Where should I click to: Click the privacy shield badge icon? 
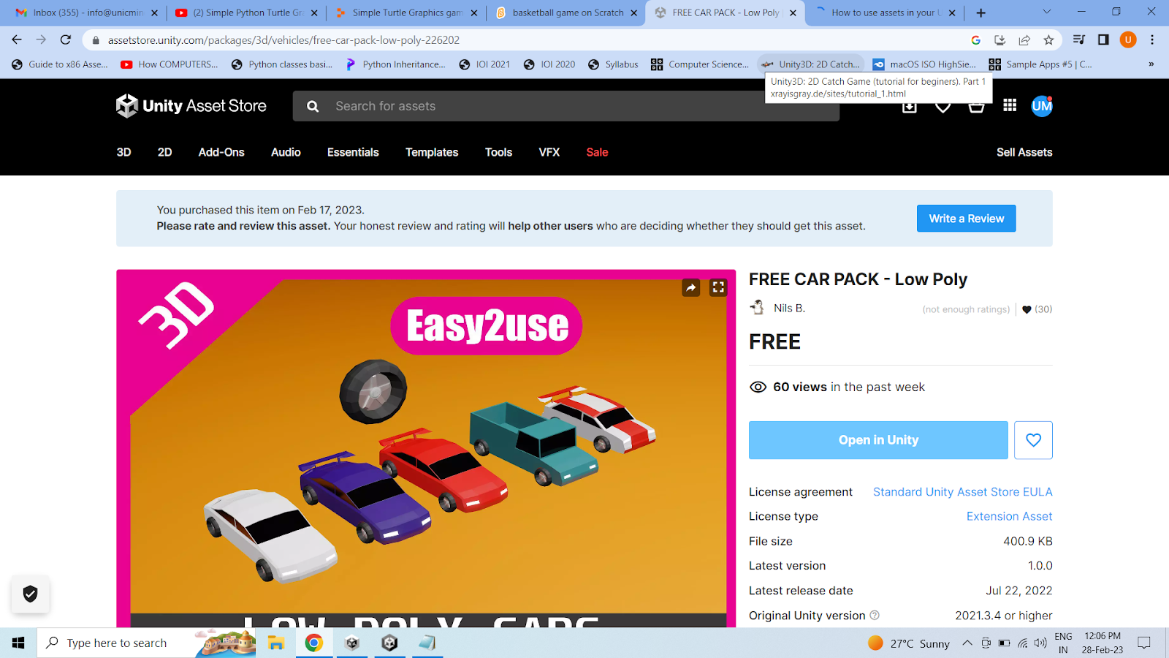(x=30, y=594)
